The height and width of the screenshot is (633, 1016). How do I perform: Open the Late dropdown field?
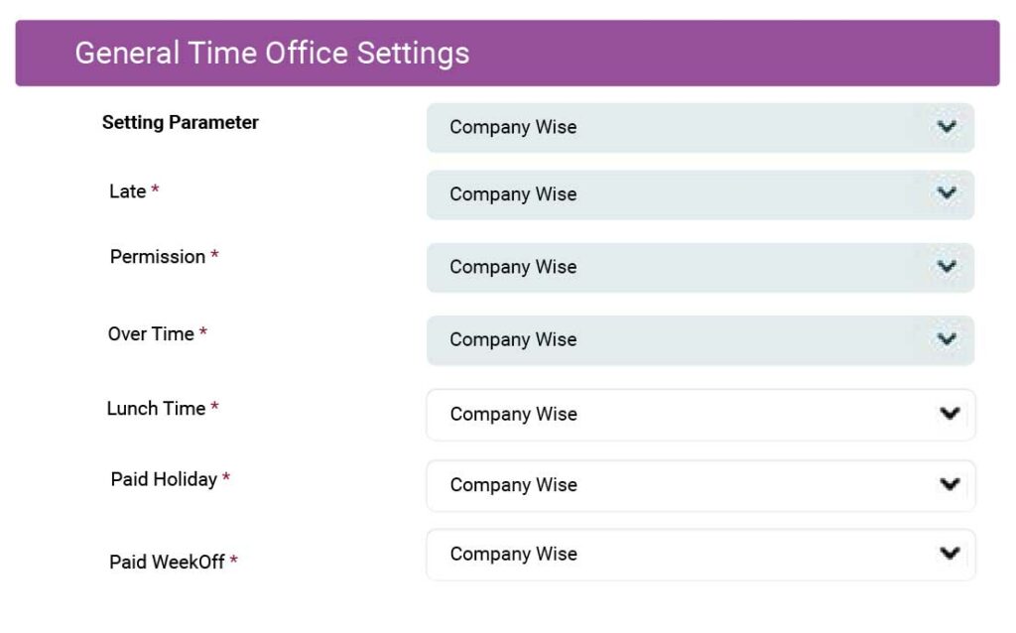(699, 194)
